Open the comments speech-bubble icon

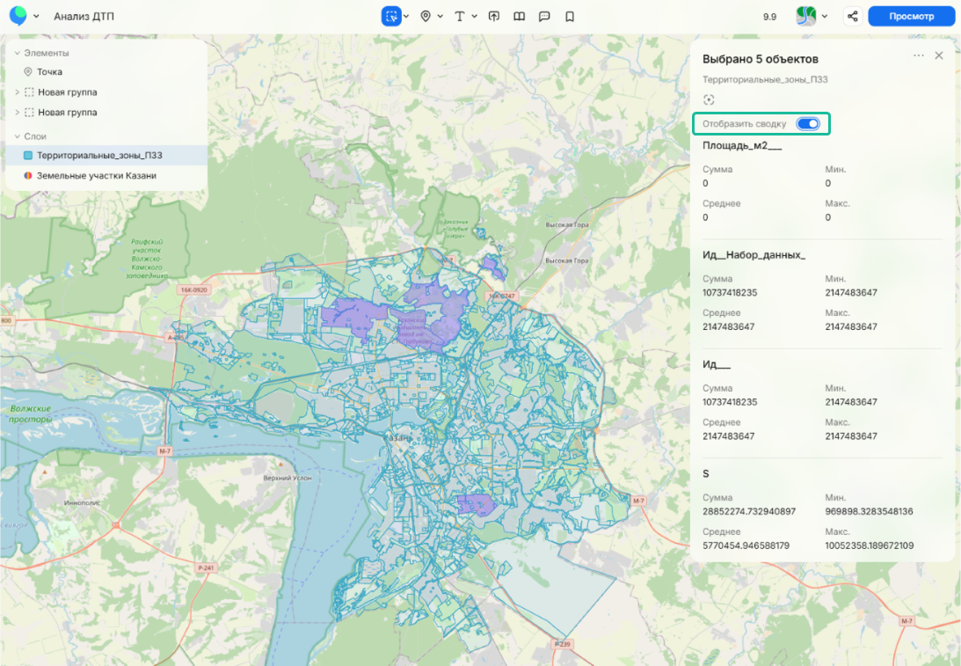click(x=544, y=16)
